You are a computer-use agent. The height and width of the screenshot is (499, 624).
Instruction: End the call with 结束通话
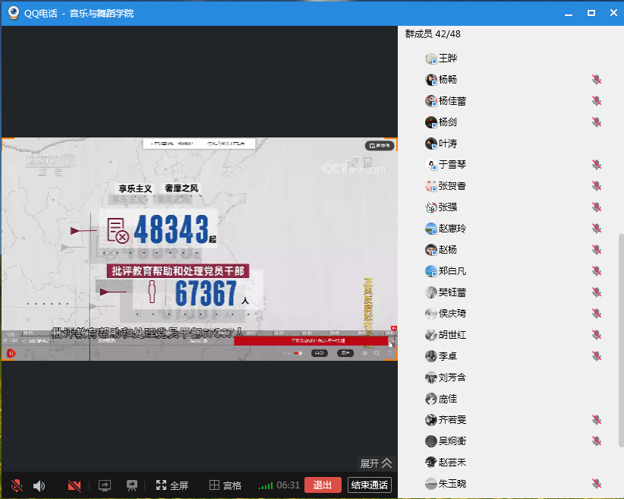[x=369, y=485]
